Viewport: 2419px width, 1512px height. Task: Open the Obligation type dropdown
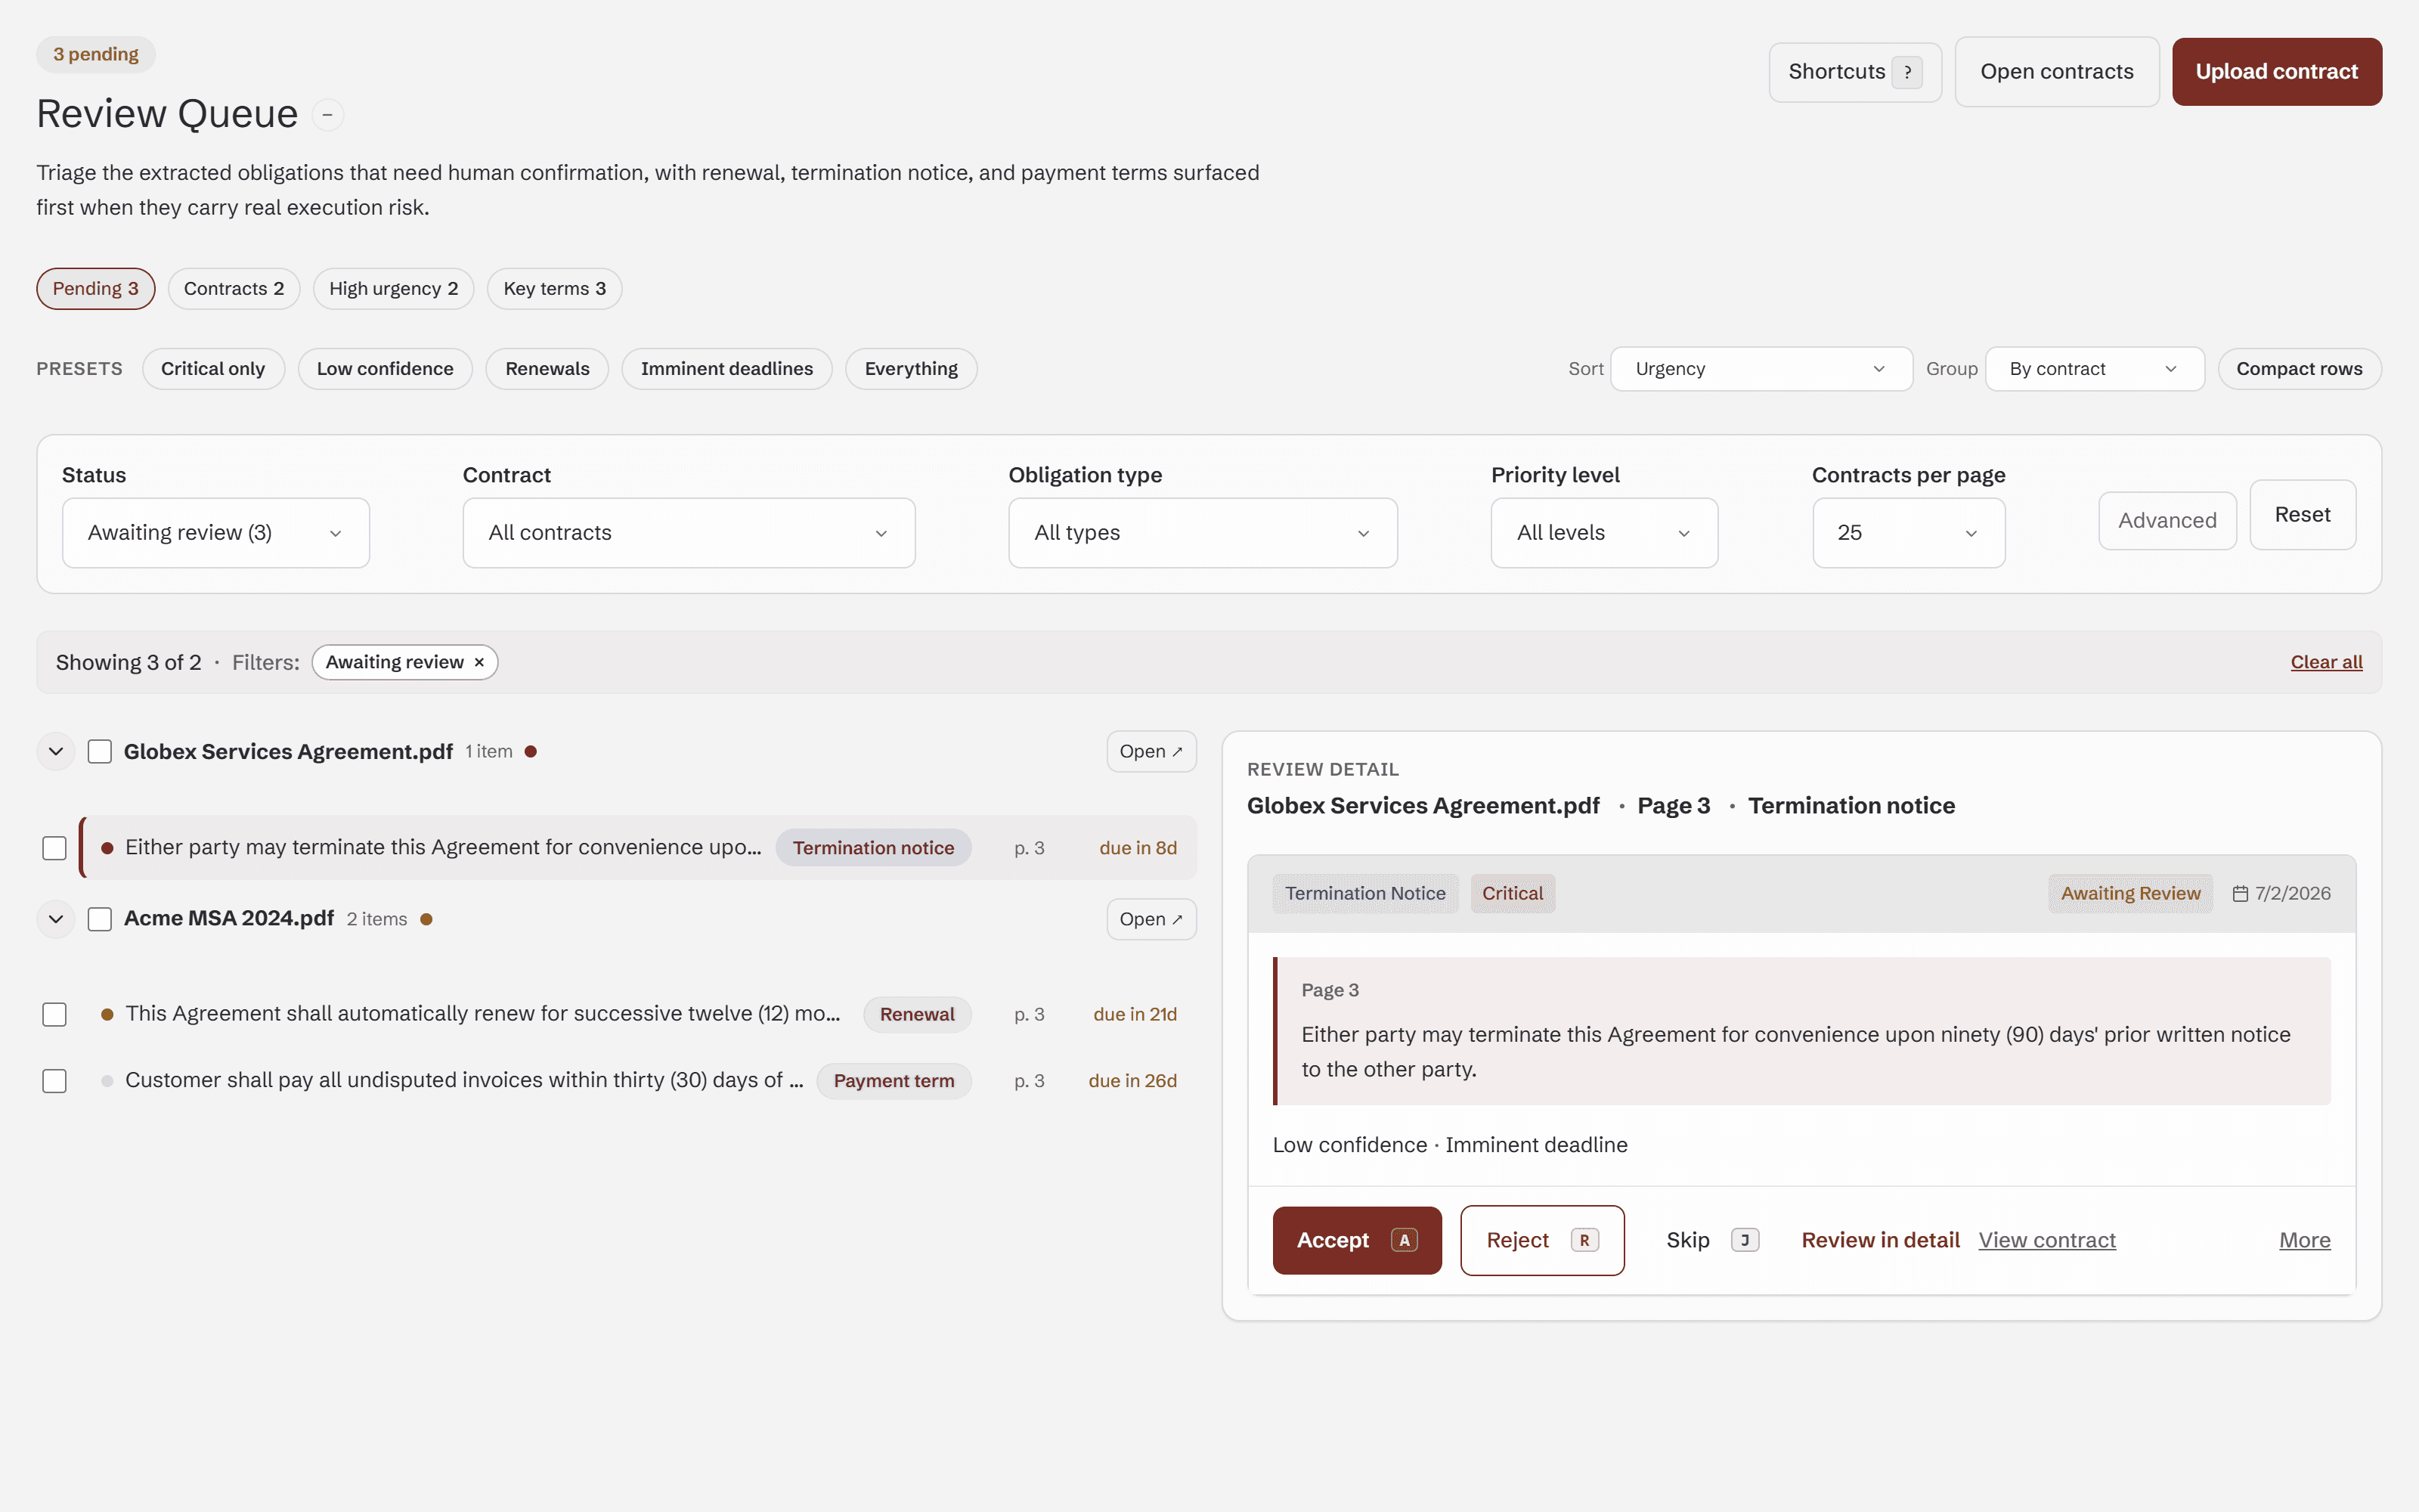(1203, 533)
